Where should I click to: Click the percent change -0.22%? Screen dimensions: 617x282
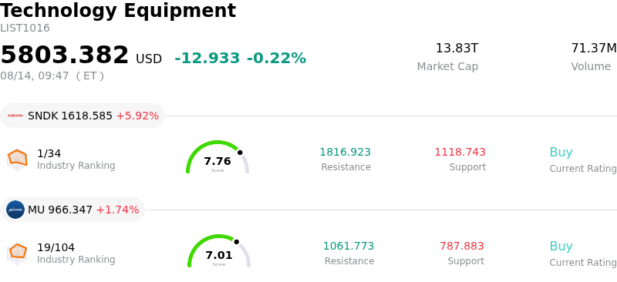276,59
